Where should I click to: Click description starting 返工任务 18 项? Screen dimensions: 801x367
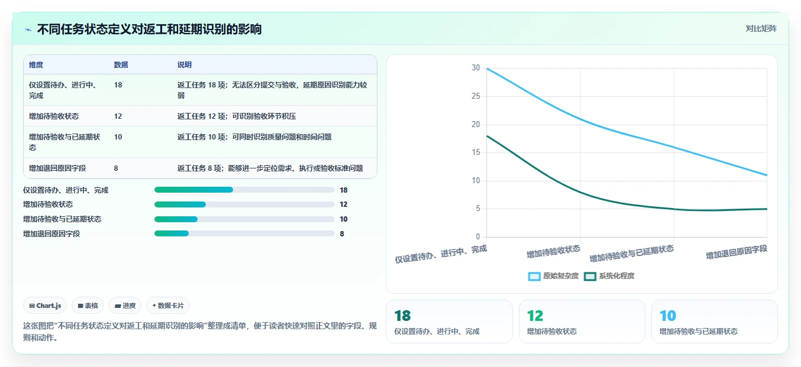(272, 90)
